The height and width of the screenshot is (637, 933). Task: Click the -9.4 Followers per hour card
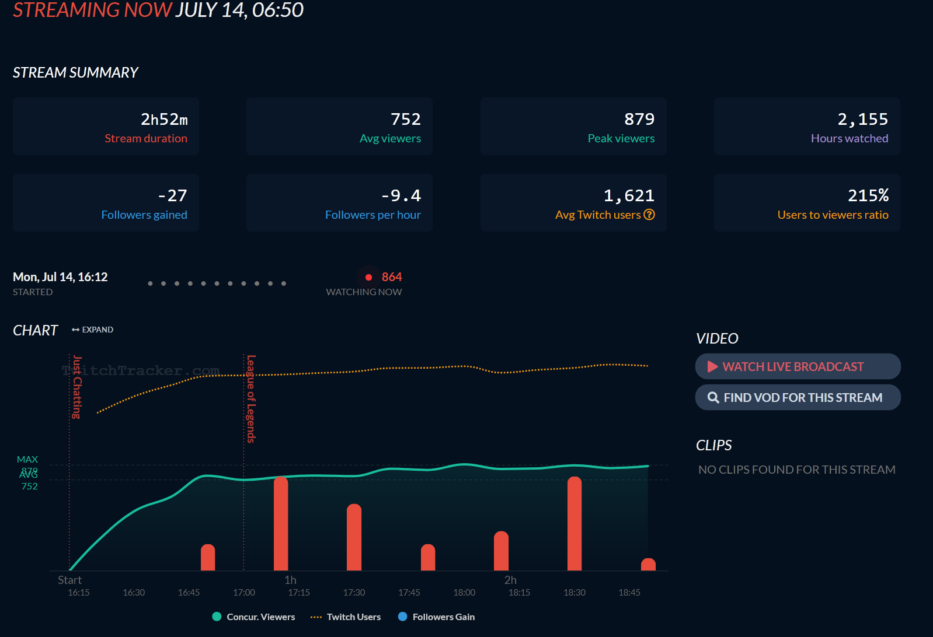[339, 203]
